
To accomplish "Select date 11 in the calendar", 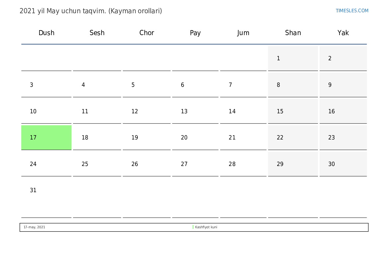I will click(x=97, y=111).
